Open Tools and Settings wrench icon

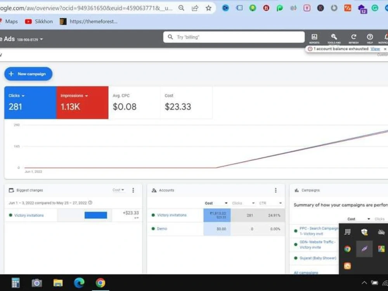pos(334,37)
